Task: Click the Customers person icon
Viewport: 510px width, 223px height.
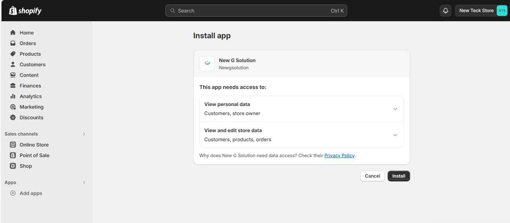Action: point(13,64)
